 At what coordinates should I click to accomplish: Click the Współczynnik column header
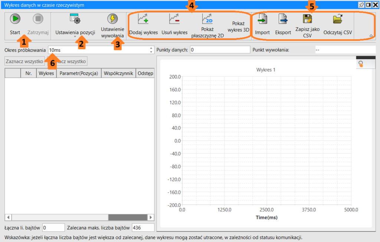pyautogui.click(x=118, y=73)
